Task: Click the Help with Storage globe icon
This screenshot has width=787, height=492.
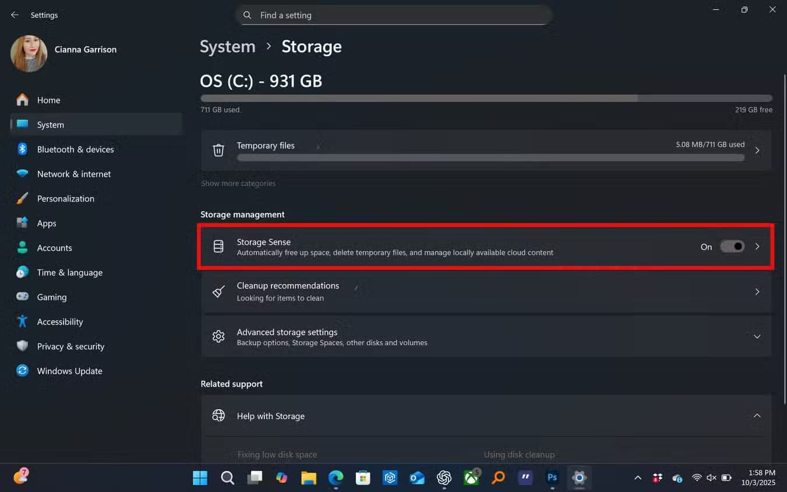Action: click(x=218, y=416)
